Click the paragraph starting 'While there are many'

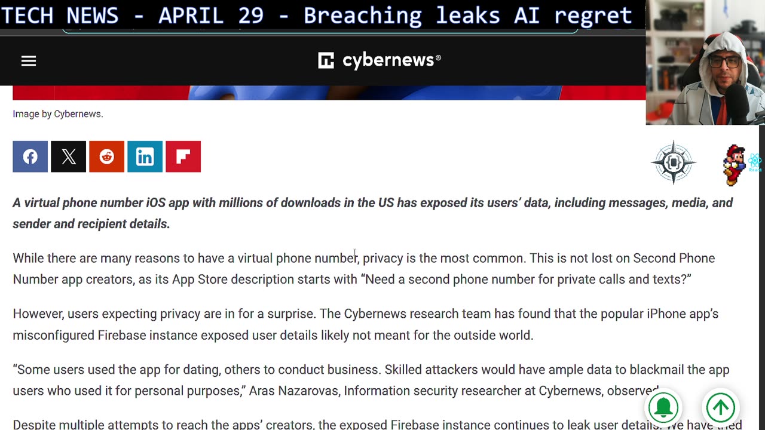pos(359,269)
